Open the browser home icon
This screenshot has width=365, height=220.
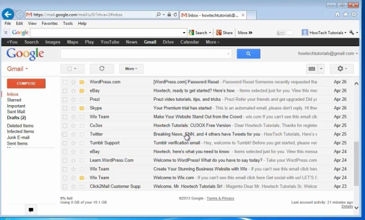click(x=337, y=15)
